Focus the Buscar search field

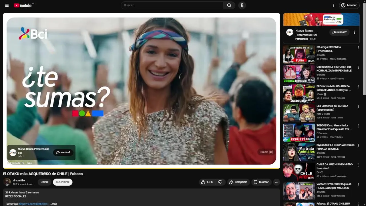(172, 5)
